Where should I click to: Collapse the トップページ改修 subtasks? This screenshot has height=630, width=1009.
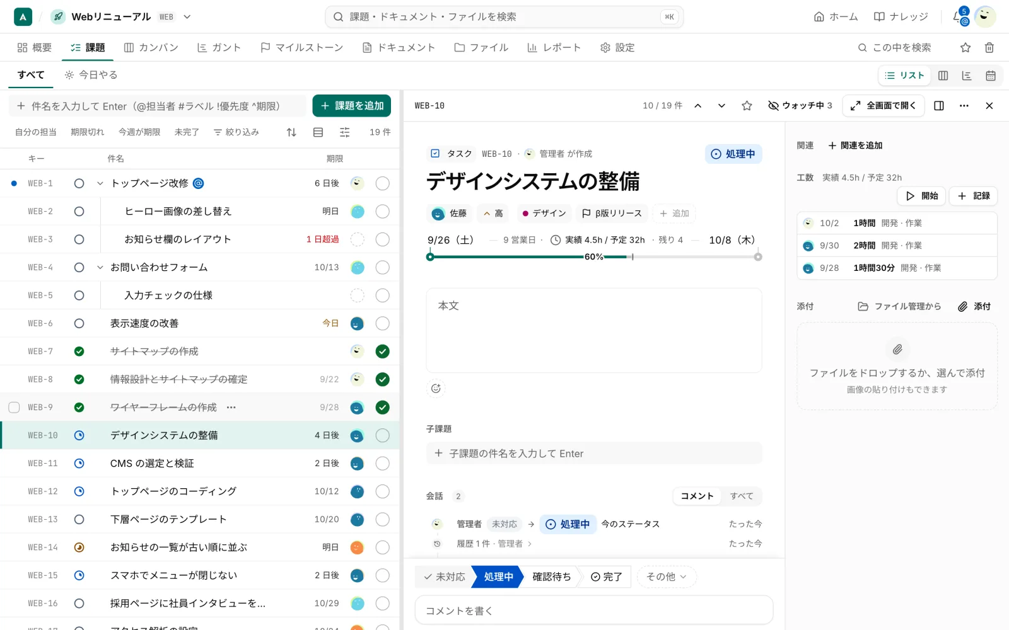click(x=100, y=183)
